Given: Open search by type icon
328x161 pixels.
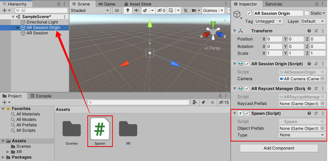Looking at the screenshot, I should tap(194, 103).
